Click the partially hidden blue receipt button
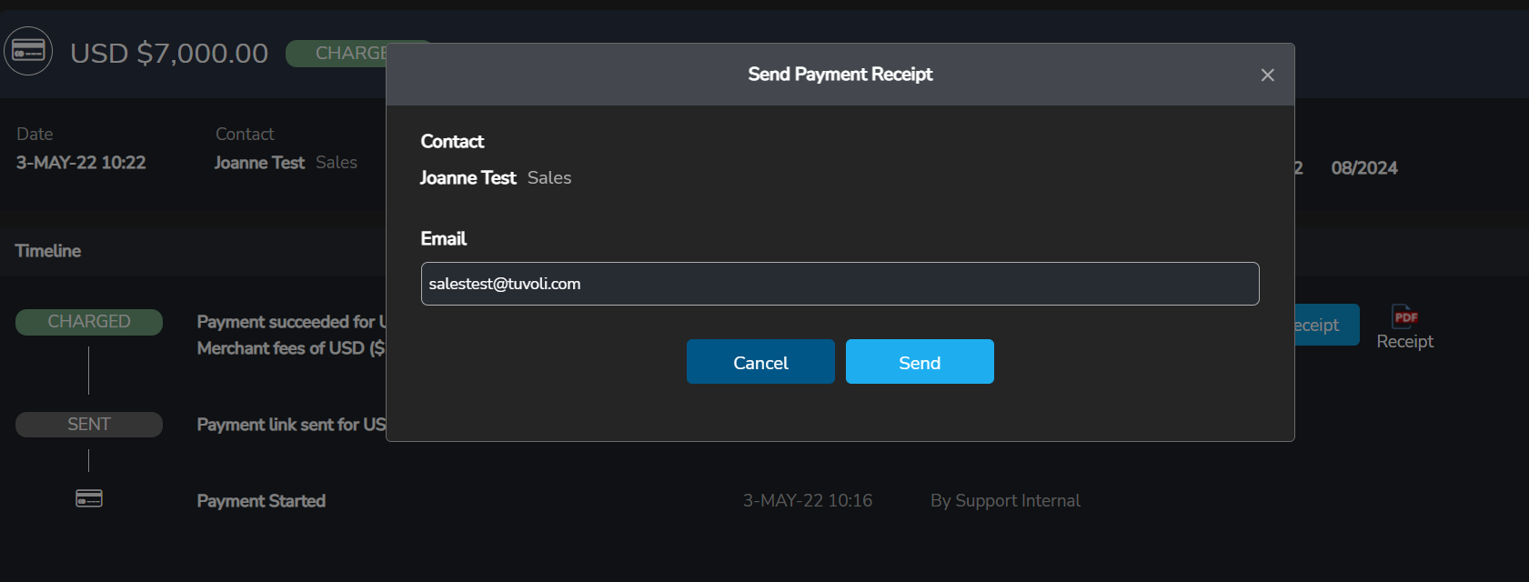Viewport: 1529px width, 582px height. [1325, 325]
